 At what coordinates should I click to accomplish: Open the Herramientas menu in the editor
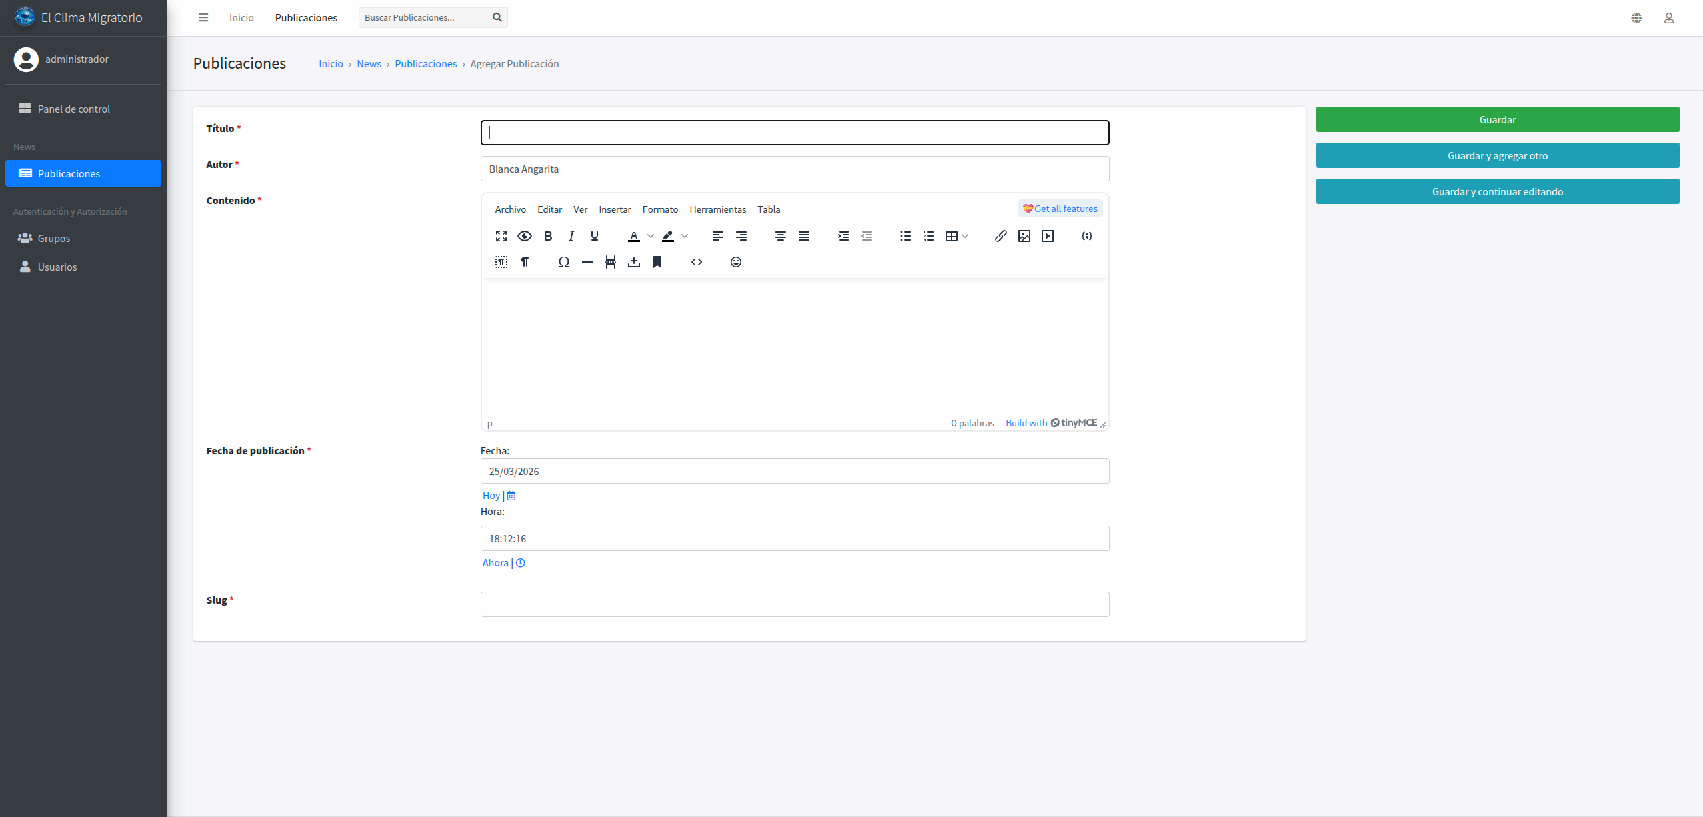coord(717,209)
